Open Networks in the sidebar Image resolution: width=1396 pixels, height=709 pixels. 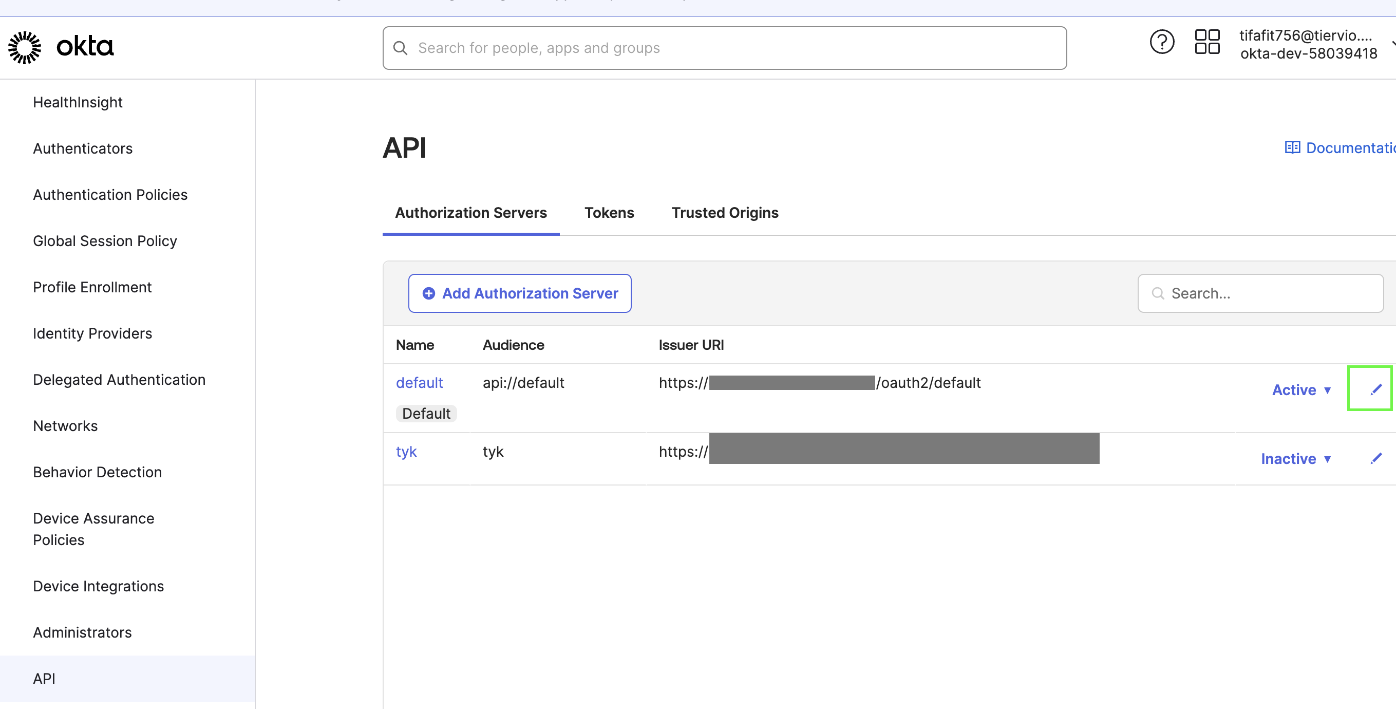[x=66, y=426]
